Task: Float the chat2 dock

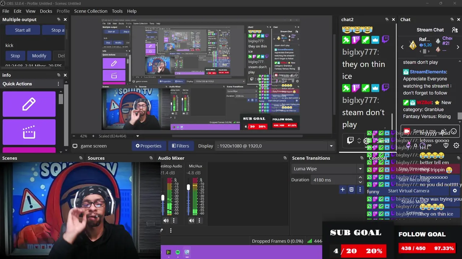Action: click(x=387, y=19)
